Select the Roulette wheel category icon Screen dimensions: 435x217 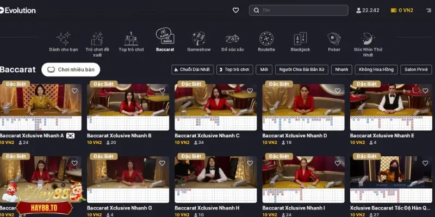266,39
